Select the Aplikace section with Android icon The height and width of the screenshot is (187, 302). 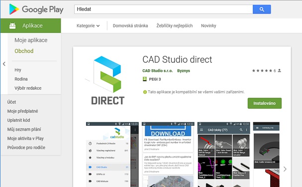click(x=31, y=25)
